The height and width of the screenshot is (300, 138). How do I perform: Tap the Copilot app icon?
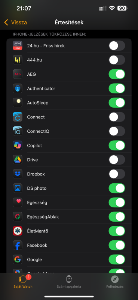(18, 145)
